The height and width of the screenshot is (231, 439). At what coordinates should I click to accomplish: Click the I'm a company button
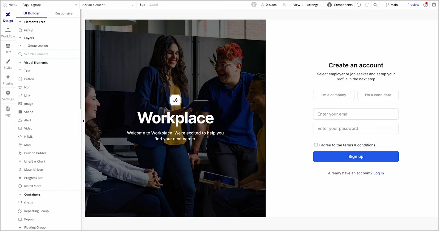click(x=334, y=95)
